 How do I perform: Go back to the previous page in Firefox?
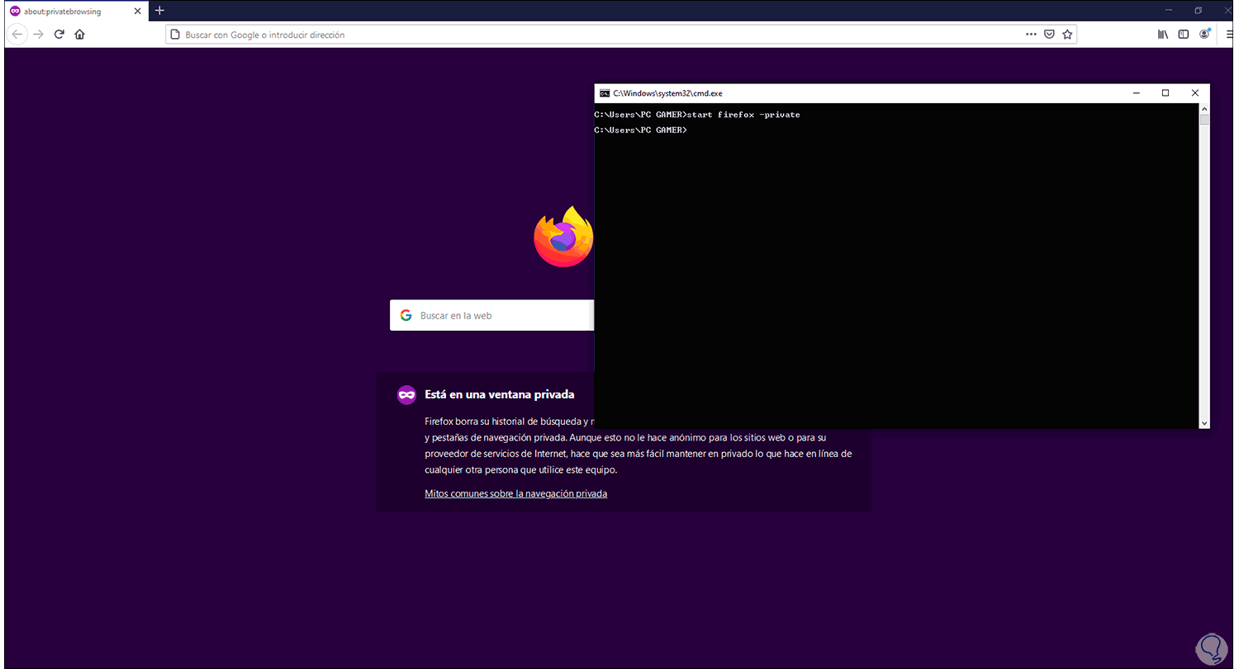pyautogui.click(x=17, y=35)
